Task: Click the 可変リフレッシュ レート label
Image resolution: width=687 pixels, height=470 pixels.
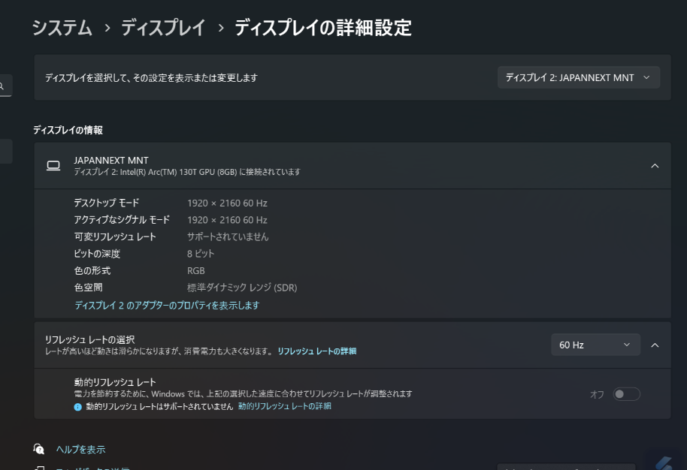Action: pos(115,237)
